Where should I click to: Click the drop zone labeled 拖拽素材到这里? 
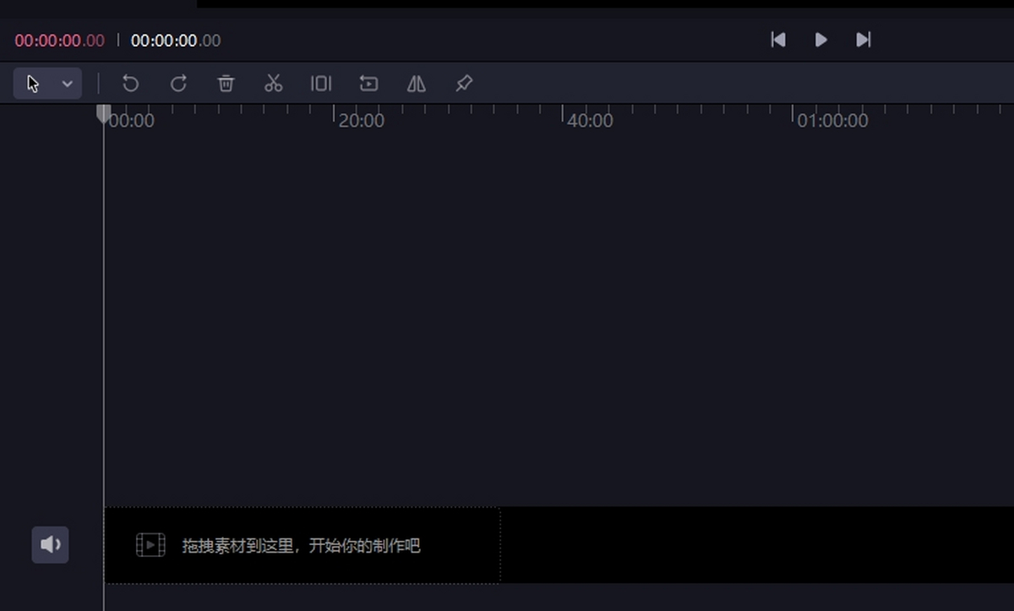click(x=302, y=545)
